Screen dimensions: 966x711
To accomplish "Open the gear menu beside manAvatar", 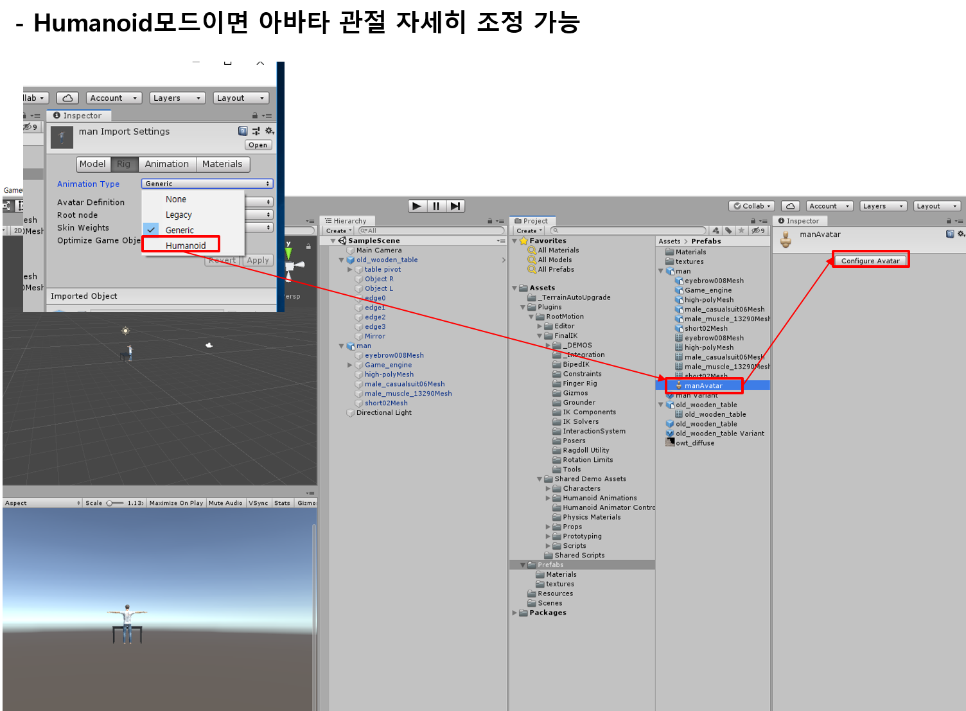I will pos(961,234).
